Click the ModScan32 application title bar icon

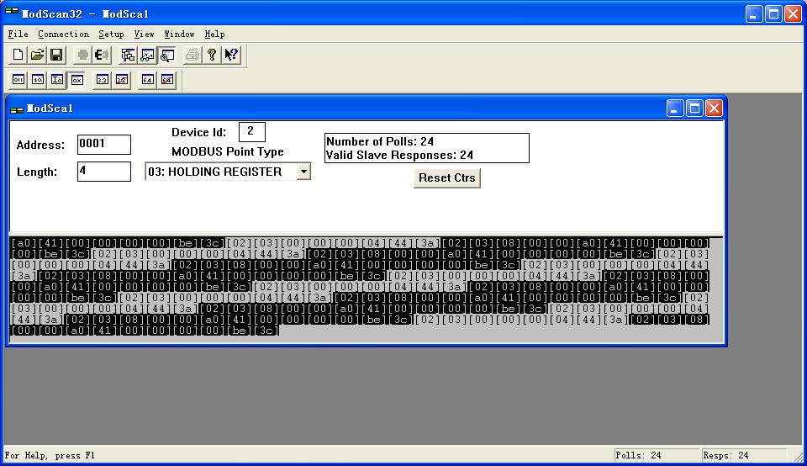(x=11, y=12)
